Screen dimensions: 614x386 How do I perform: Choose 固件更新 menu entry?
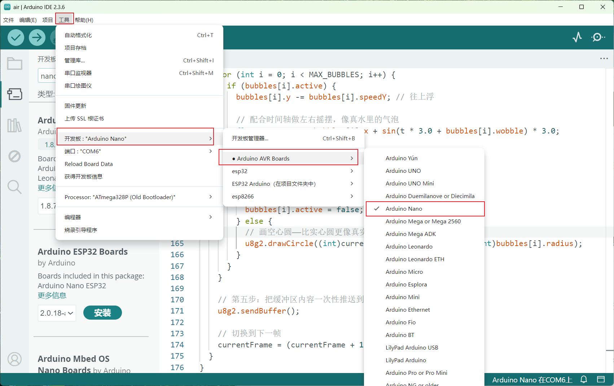point(139,106)
